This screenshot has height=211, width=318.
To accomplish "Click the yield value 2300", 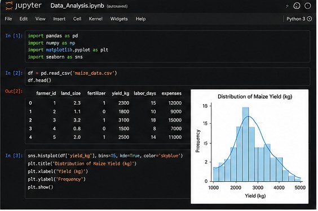I will [x=123, y=103].
